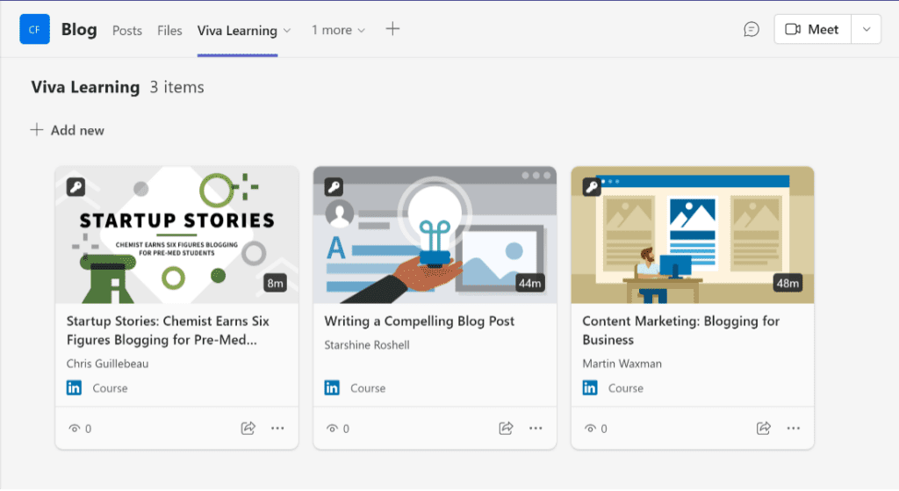Switch to the Files tab
Image resolution: width=899 pixels, height=491 pixels.
[169, 31]
